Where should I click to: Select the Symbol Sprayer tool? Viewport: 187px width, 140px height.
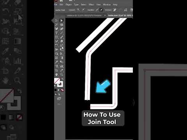(56, 66)
